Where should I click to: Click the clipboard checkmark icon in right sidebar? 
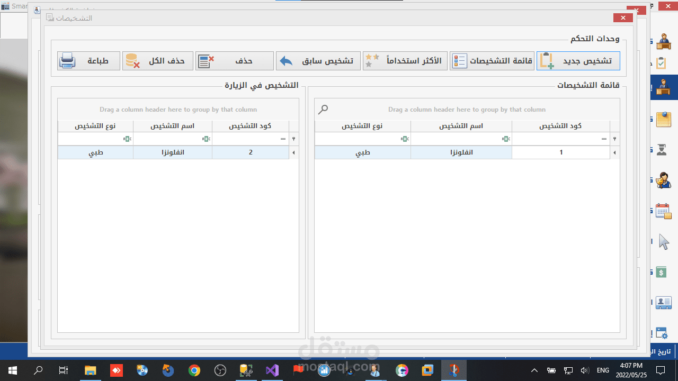point(662,63)
